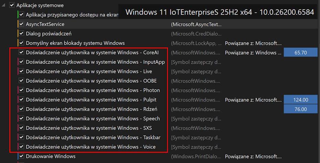Viewport: 320px width, 163px height.
Task: Disable the Windows CoreAI experience checkbox
Action: [x=22, y=53]
